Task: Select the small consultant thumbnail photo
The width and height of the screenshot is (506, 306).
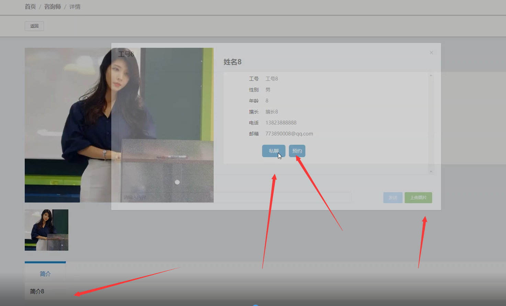Action: pos(46,230)
